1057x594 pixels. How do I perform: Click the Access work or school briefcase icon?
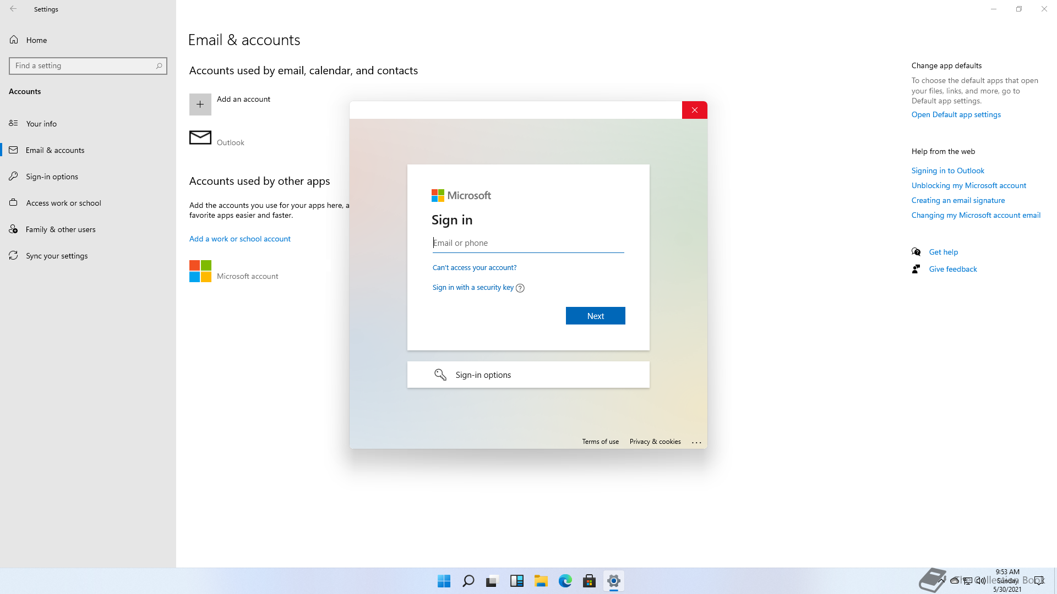[14, 202]
